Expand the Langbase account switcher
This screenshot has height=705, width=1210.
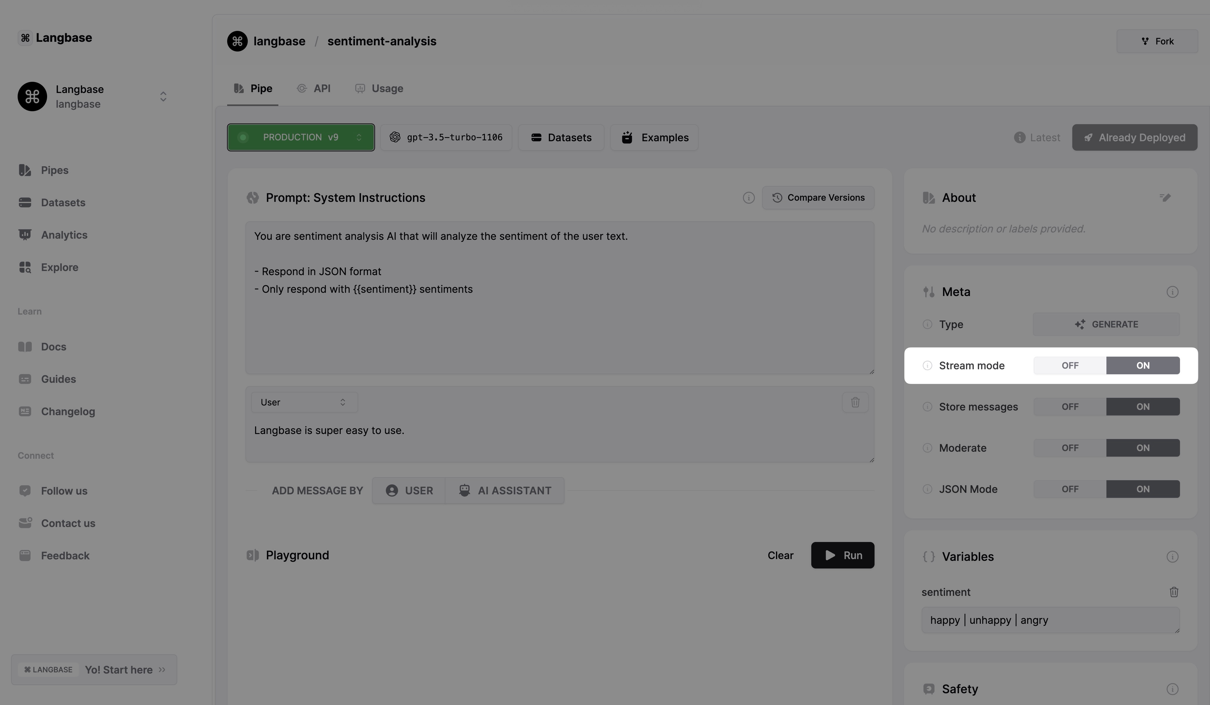[x=163, y=97]
